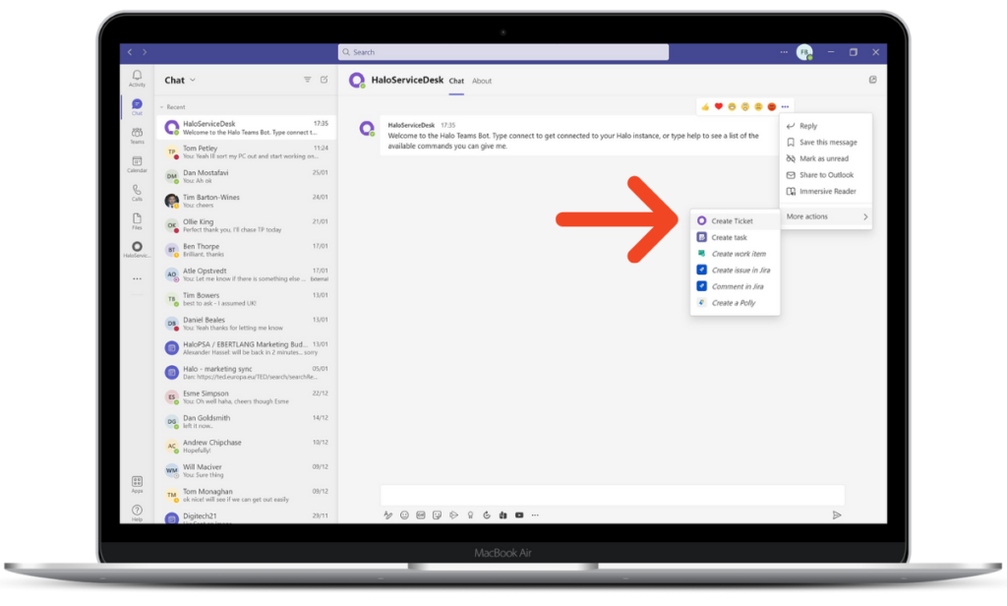Click the video icon in compose bar
This screenshot has height=606, width=1007.
tap(519, 515)
